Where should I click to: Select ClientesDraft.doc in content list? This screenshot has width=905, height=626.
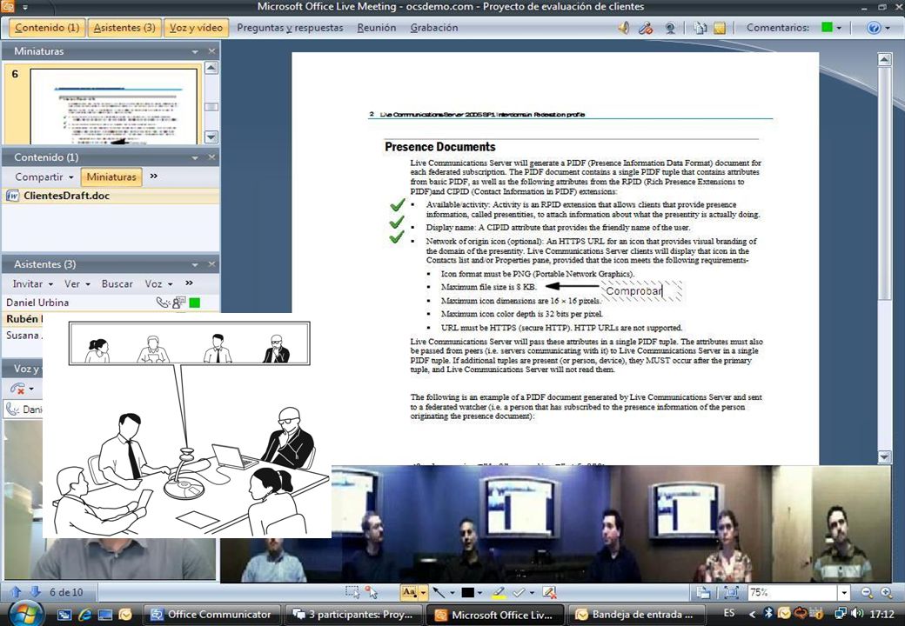(x=110, y=196)
